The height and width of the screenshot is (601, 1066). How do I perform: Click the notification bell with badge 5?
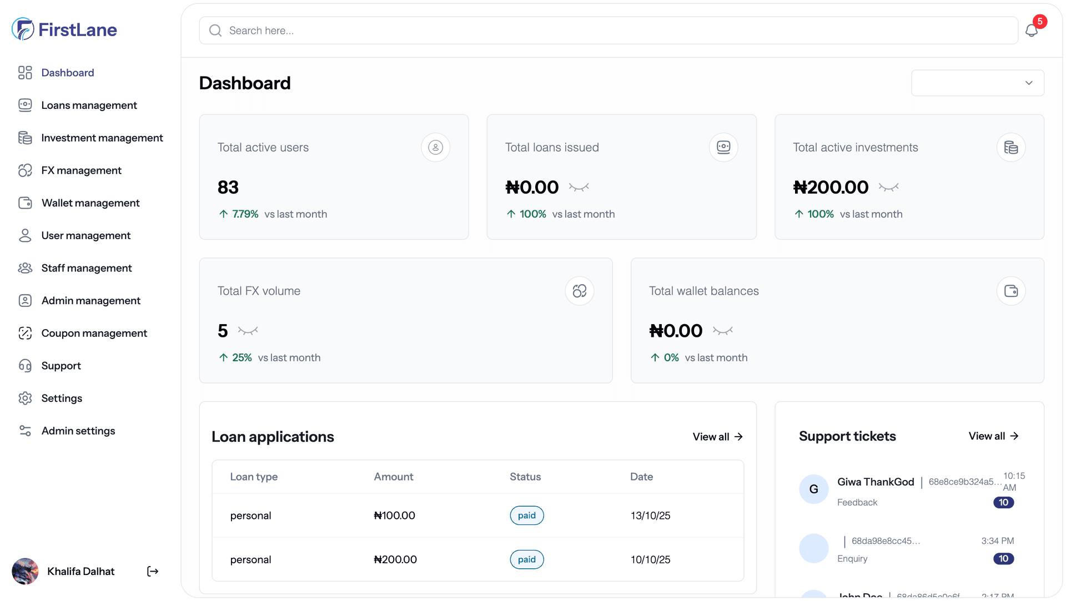click(1033, 31)
